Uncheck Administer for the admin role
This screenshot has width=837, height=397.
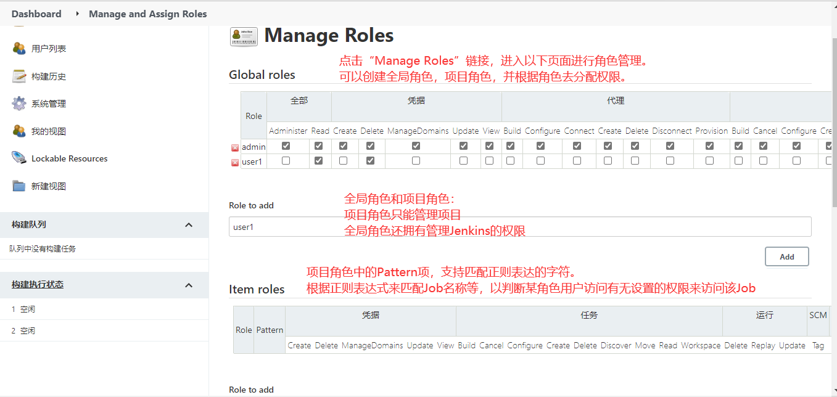tap(286, 146)
